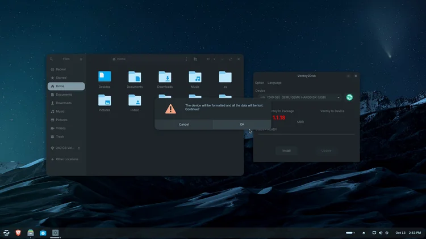Select Downloads in Files sidebar
This screenshot has height=239, width=426.
coord(66,103)
